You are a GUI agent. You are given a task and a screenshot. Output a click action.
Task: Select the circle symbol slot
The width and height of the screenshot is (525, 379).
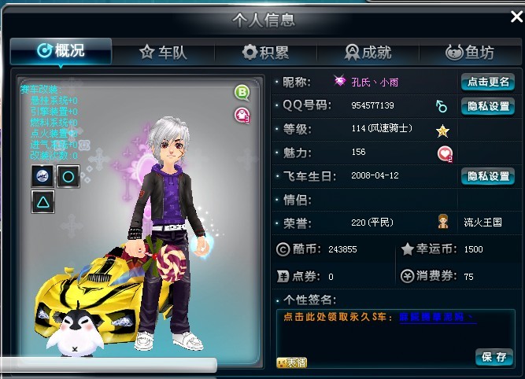click(68, 176)
